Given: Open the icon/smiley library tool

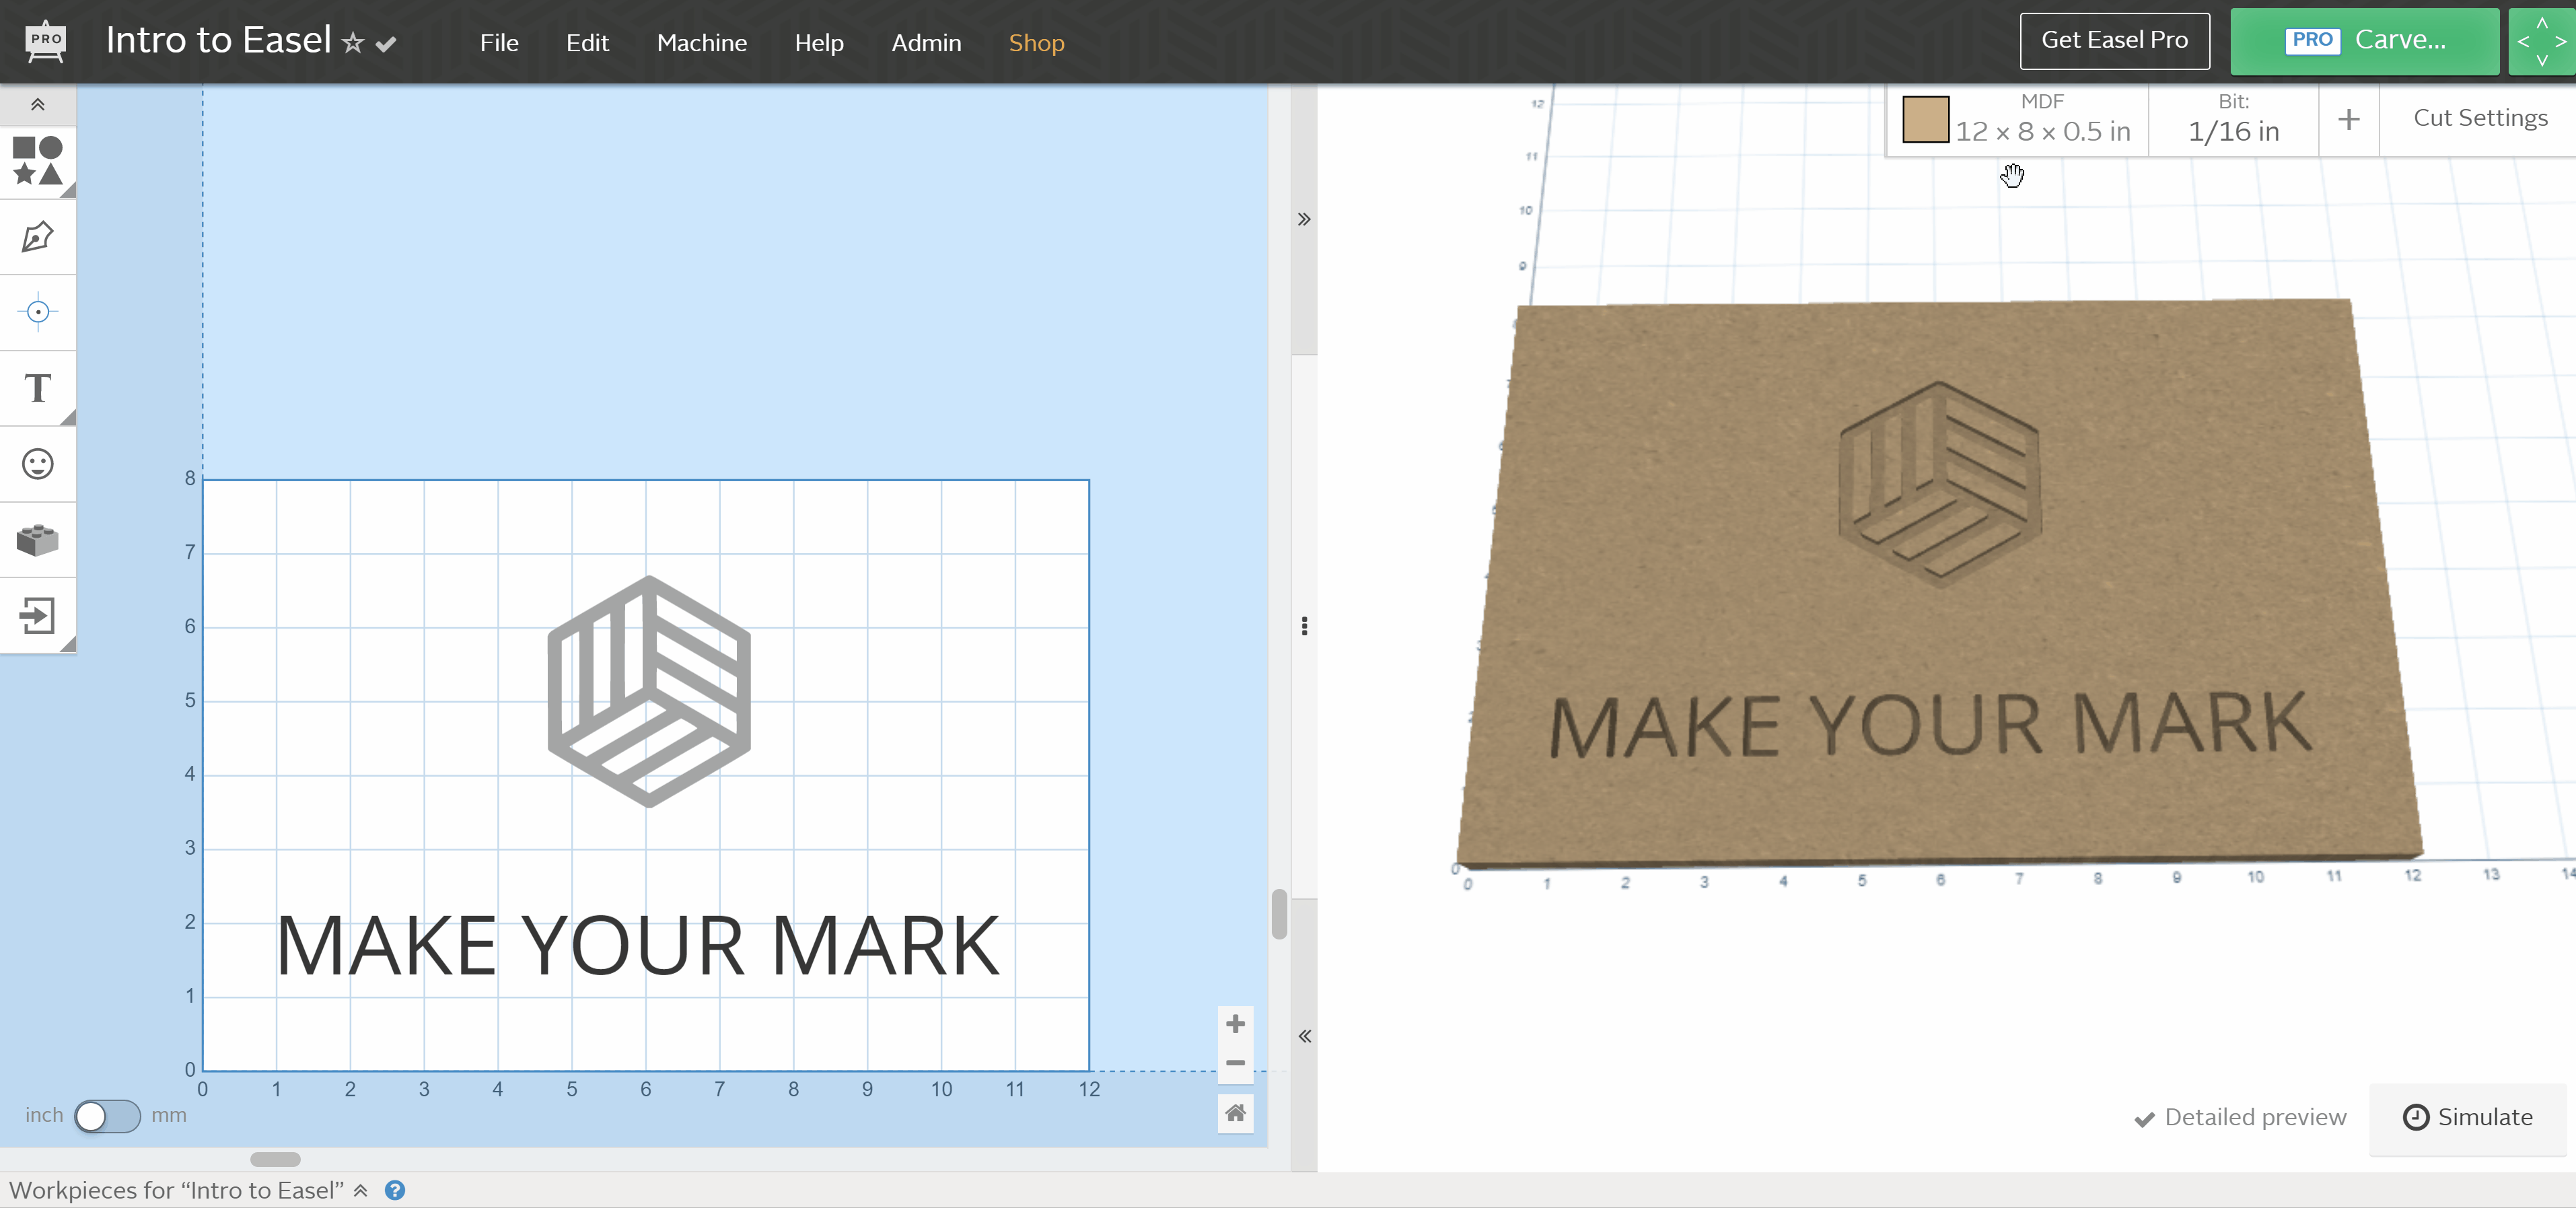Looking at the screenshot, I should [37, 463].
